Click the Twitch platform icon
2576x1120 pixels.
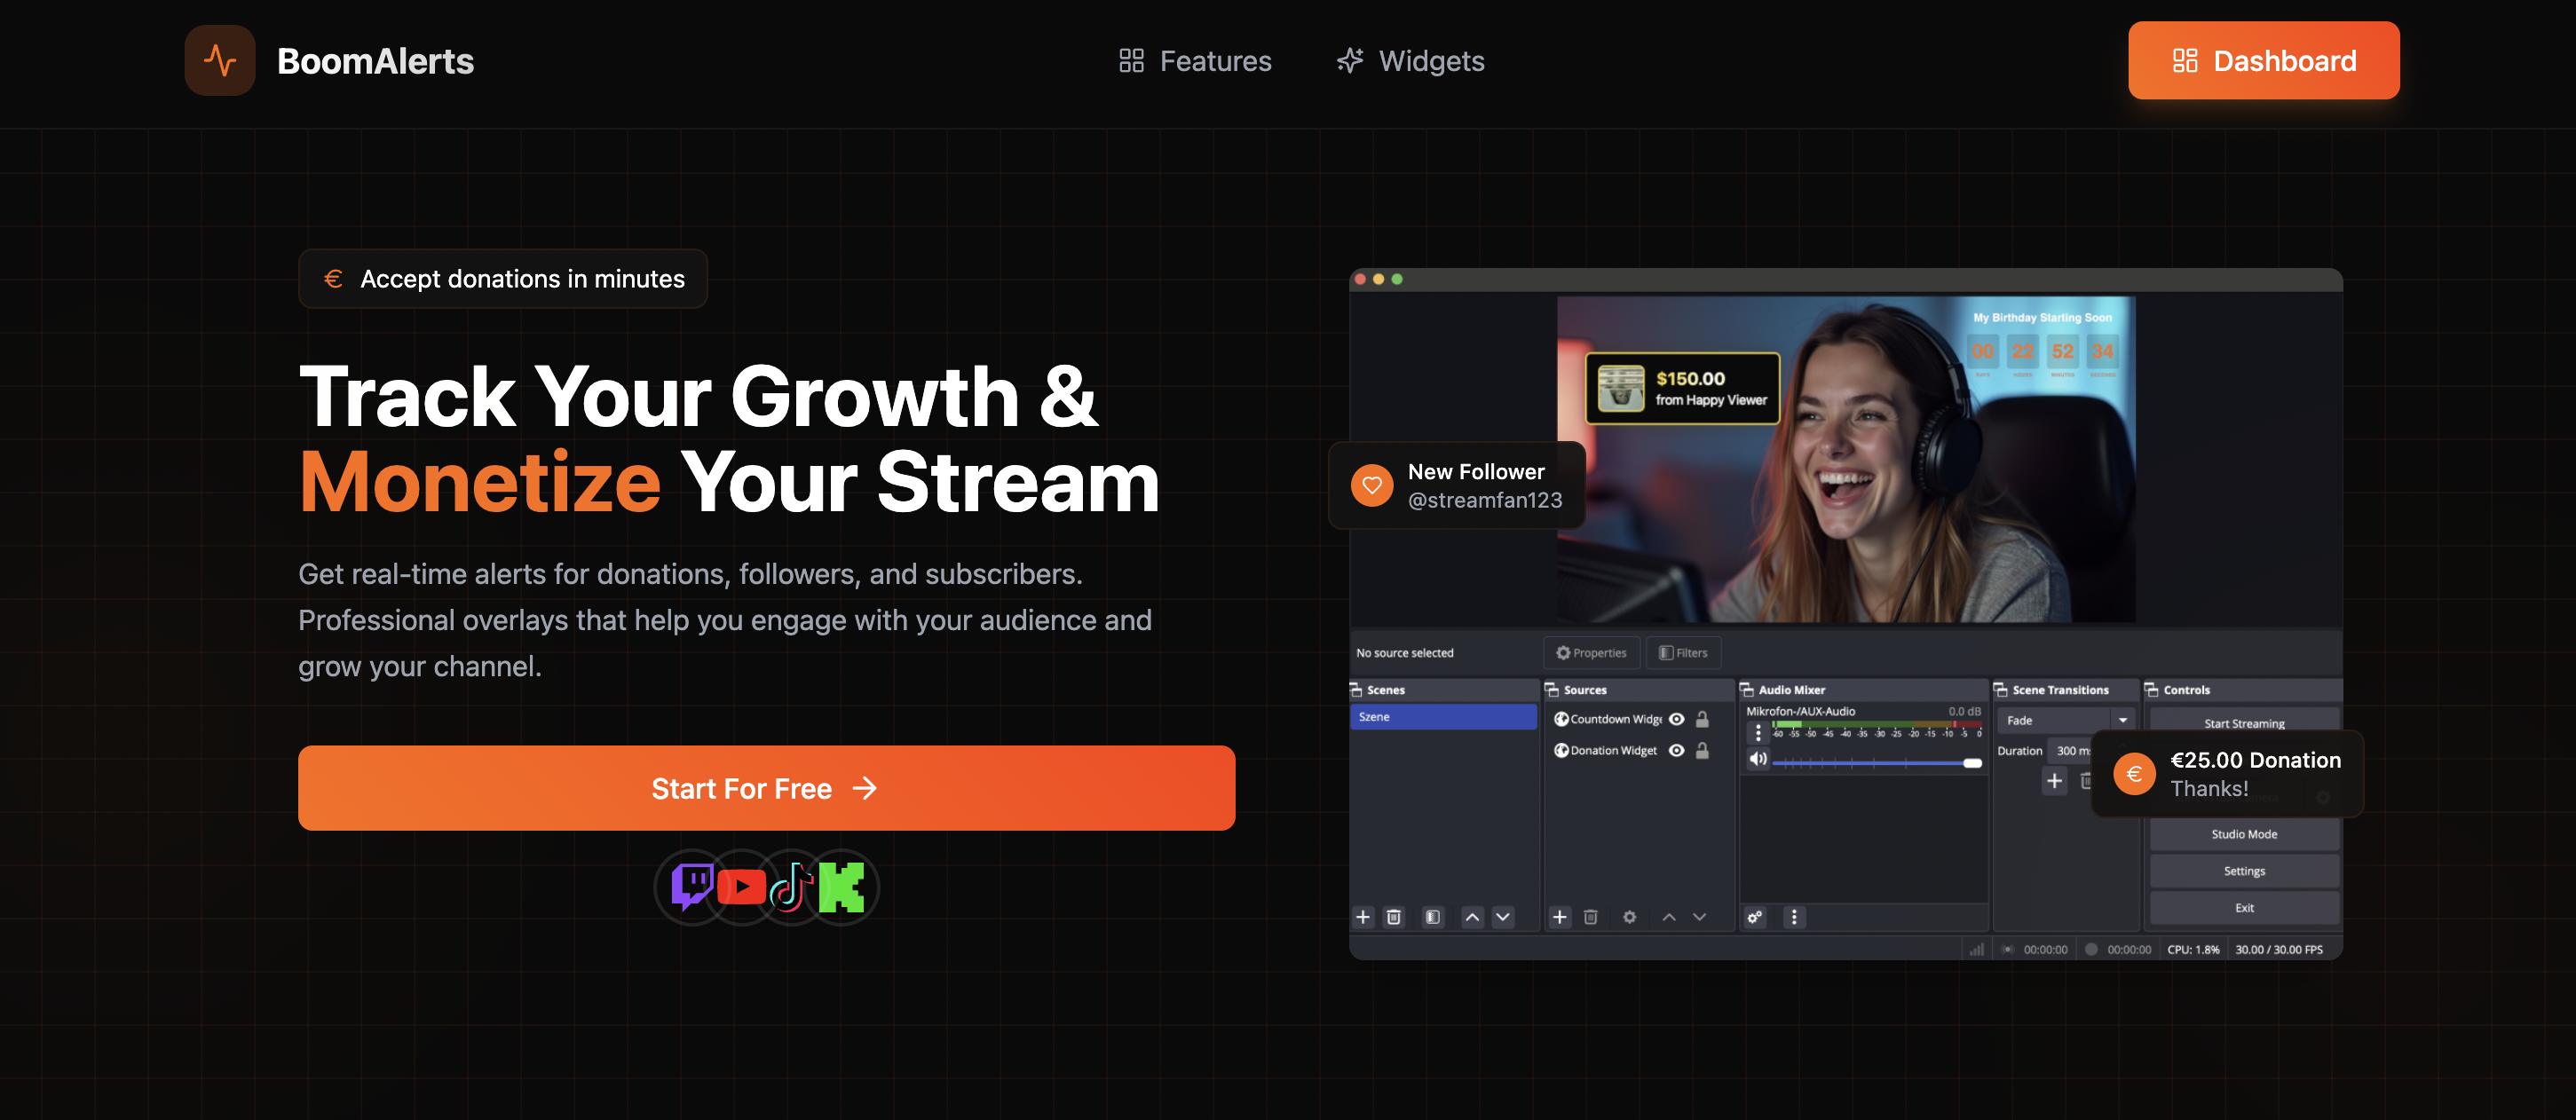[692, 887]
